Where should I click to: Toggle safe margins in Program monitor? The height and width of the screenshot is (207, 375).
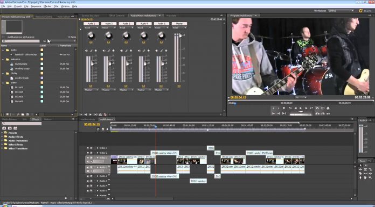(323, 108)
